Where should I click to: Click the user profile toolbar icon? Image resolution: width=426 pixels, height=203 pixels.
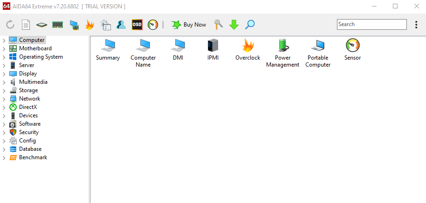pos(121,25)
